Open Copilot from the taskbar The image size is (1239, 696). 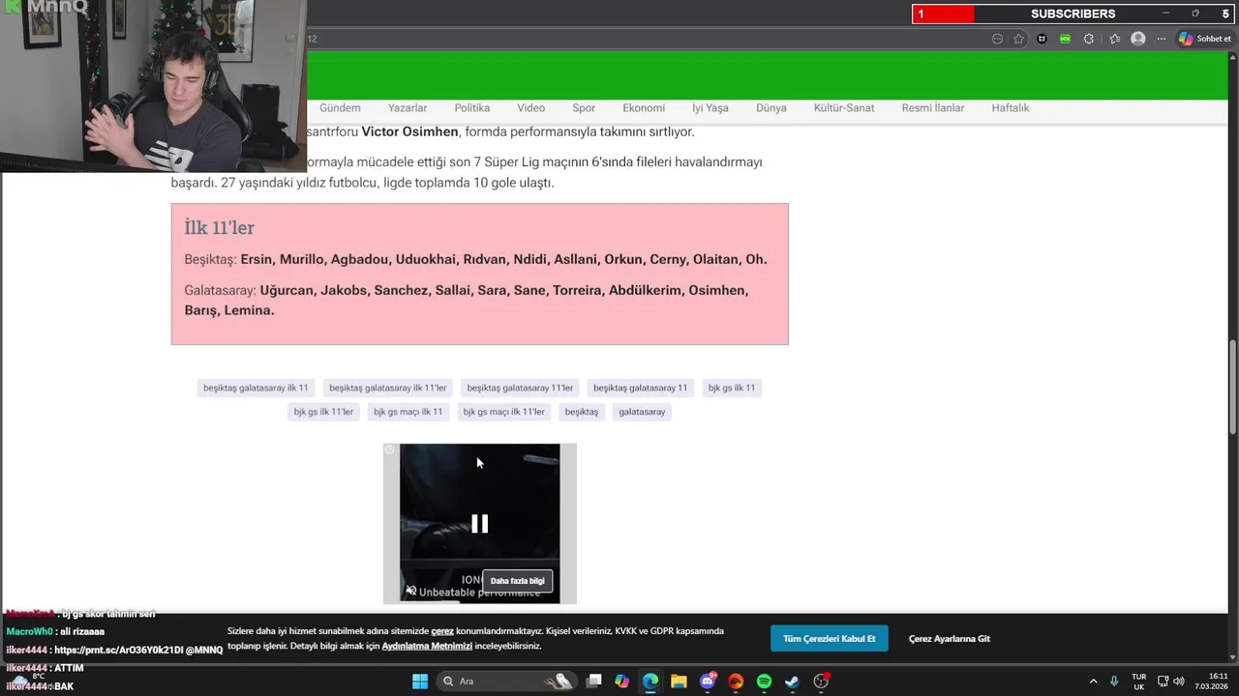[x=622, y=681]
